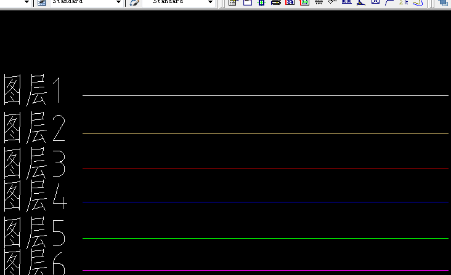Select the 图层4 text label
This screenshot has width=451, height=275.
coord(35,196)
